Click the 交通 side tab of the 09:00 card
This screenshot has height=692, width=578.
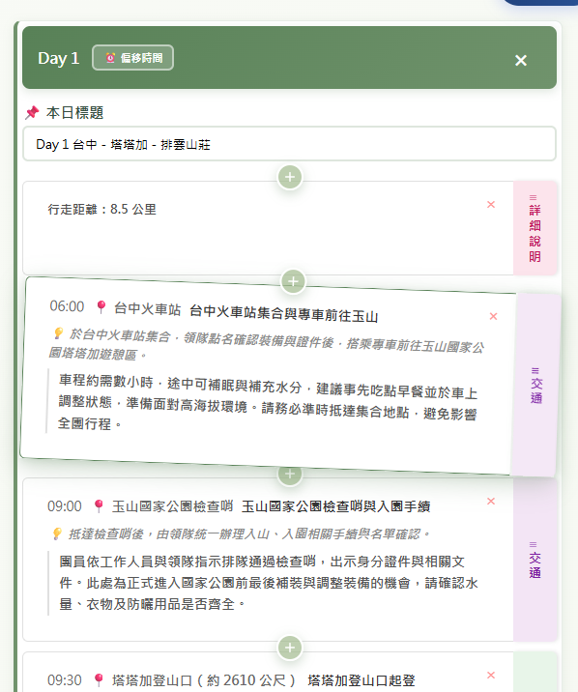pyautogui.click(x=535, y=560)
